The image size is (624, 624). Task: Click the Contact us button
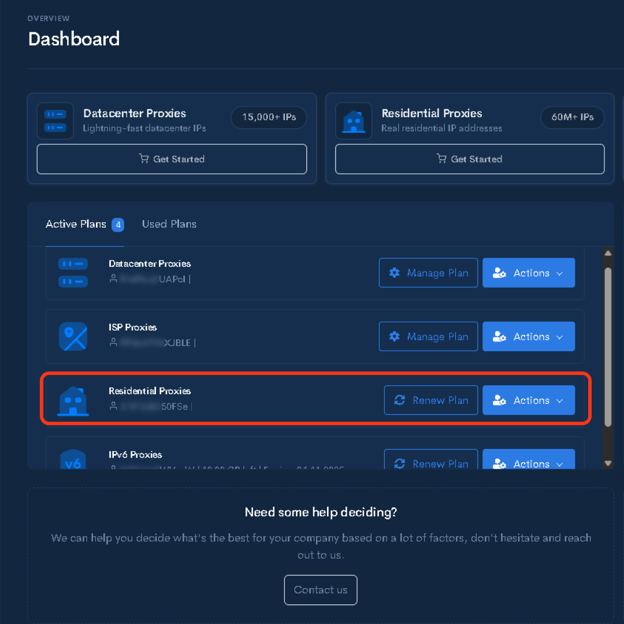[321, 590]
